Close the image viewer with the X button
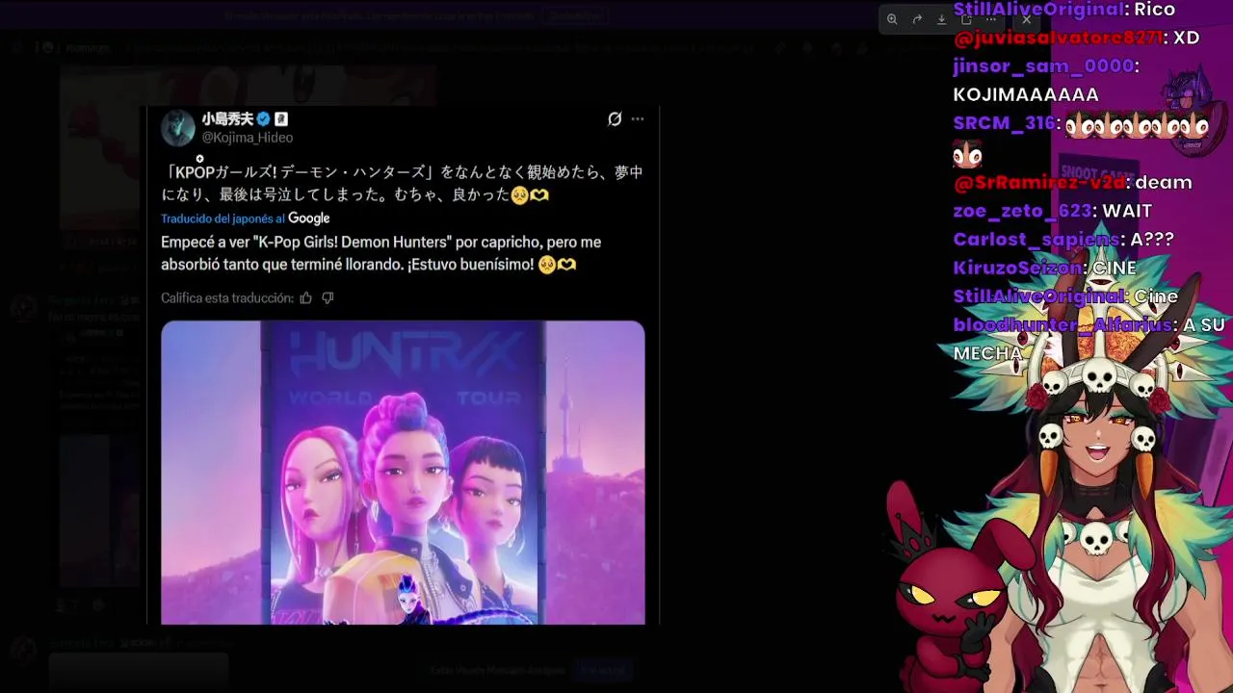Screen dimensions: 1233x693 (1027, 19)
